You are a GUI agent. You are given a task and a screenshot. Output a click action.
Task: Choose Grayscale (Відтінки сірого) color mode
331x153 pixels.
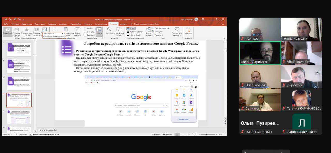pos(136,32)
